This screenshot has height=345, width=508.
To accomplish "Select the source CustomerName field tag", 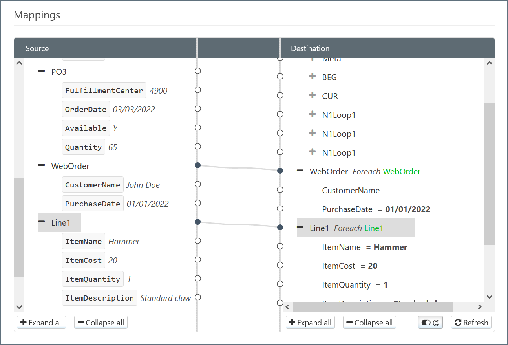I will click(x=93, y=185).
